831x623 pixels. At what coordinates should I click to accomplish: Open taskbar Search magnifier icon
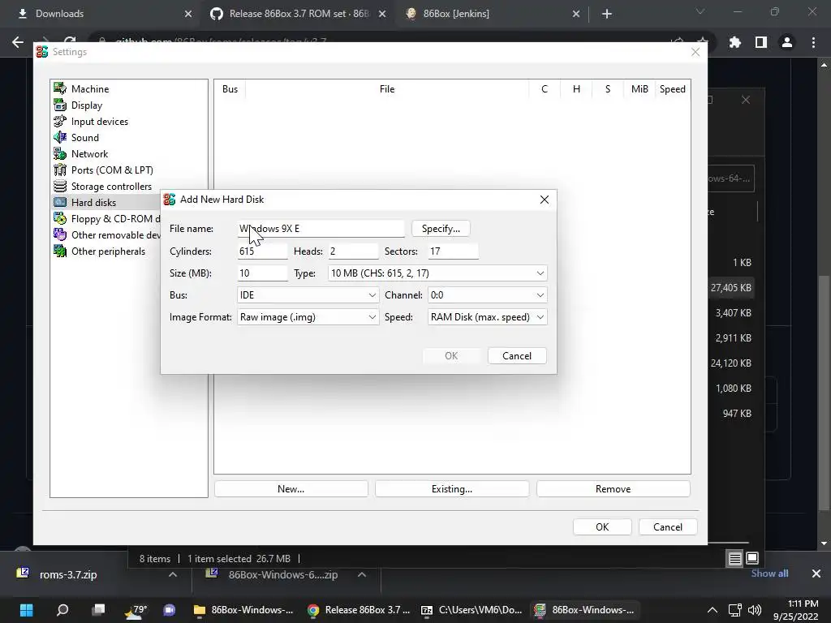(x=62, y=610)
